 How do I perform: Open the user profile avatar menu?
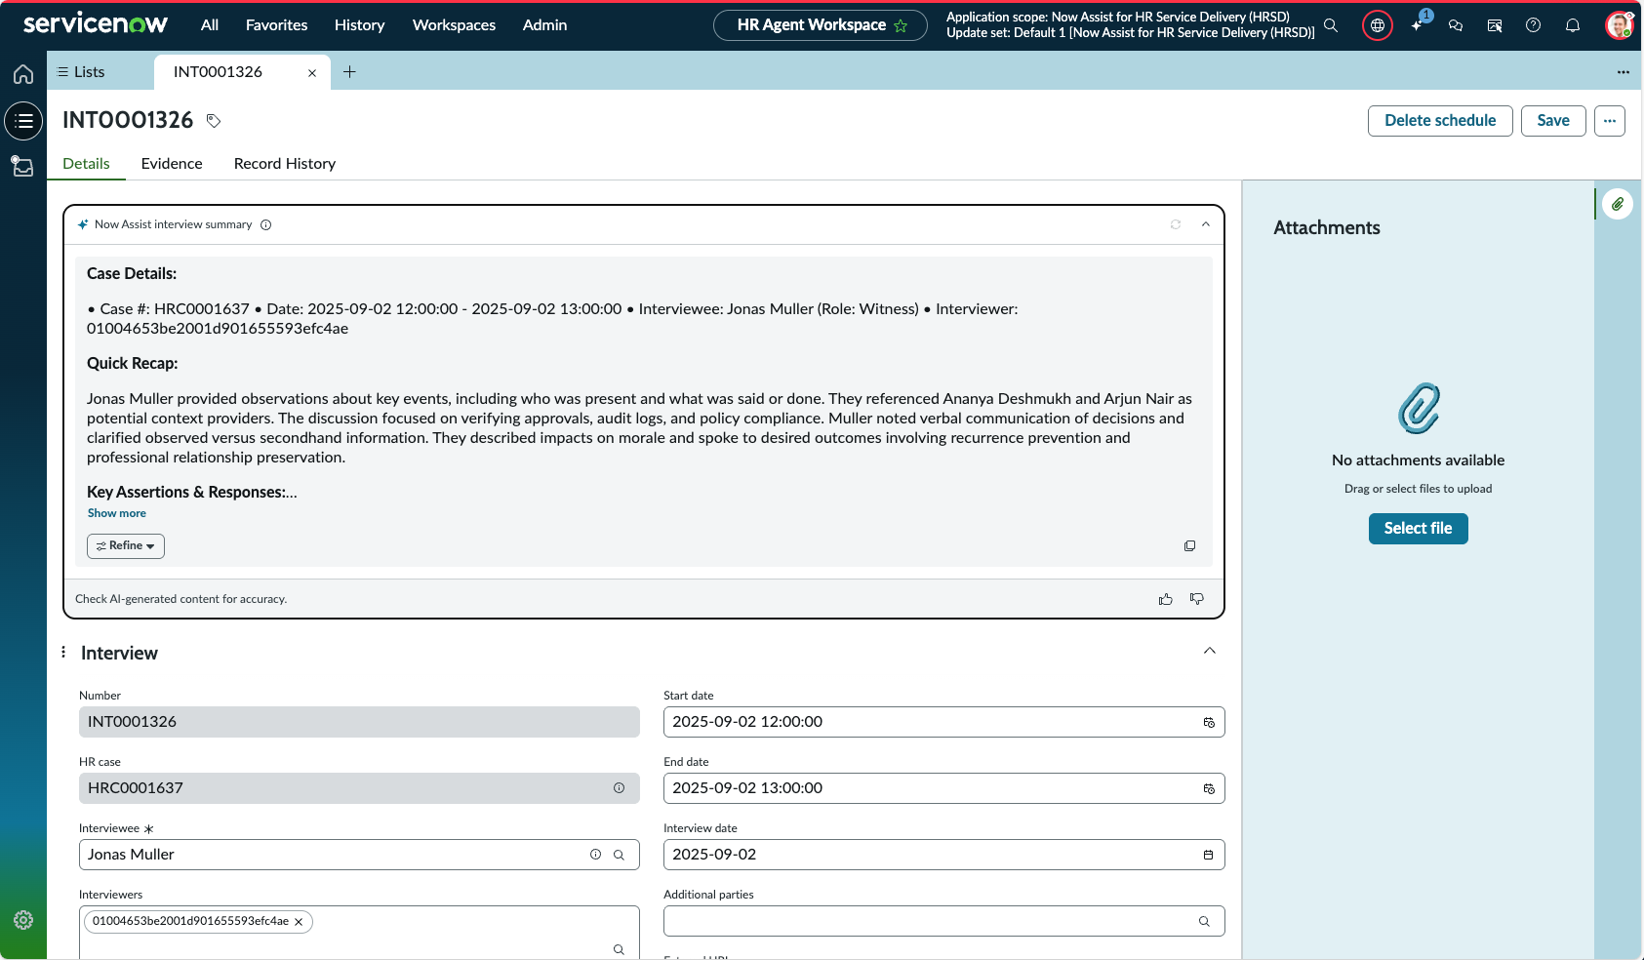1620,25
